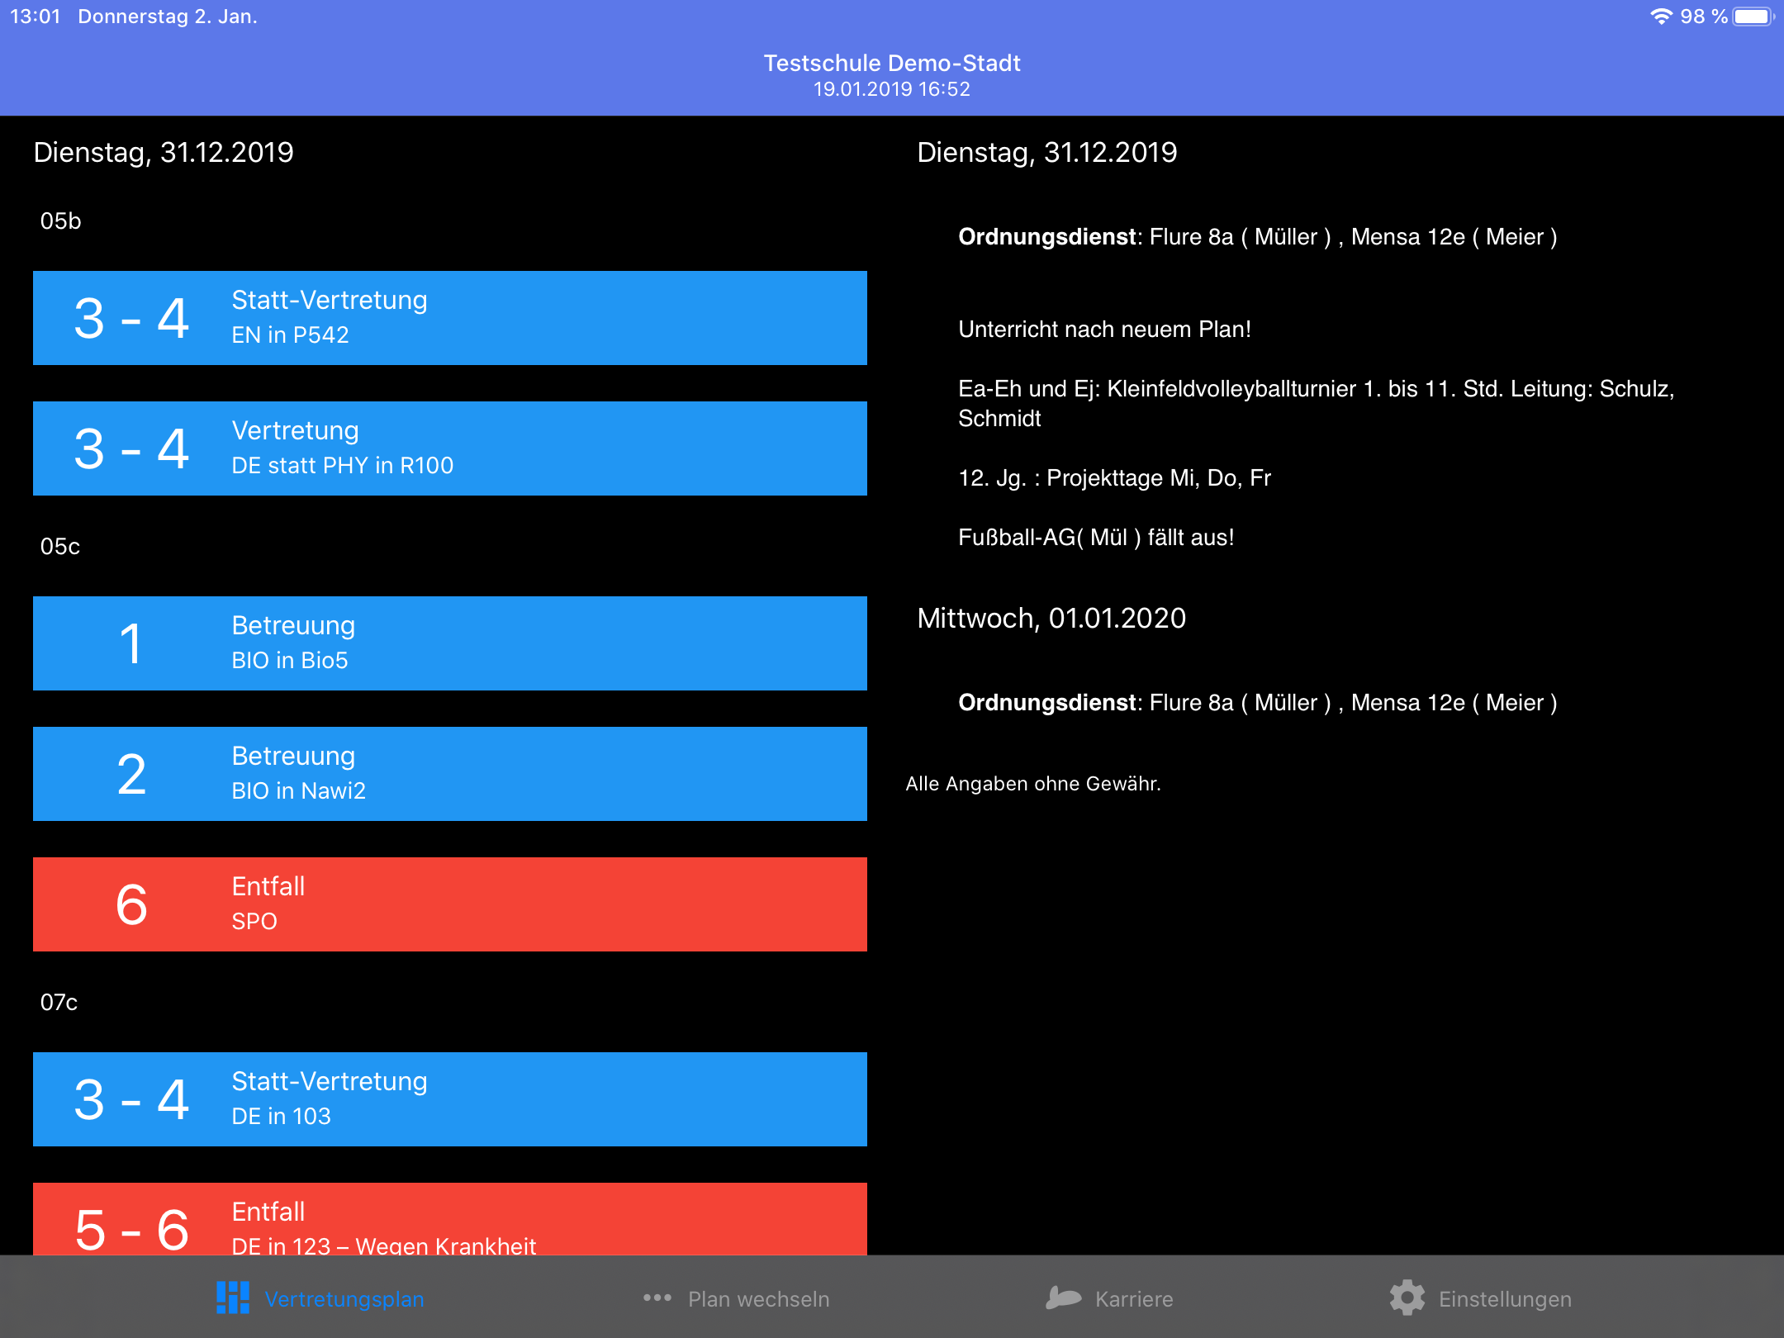This screenshot has width=1784, height=1338.
Task: Tap the red Entfall SPO entry
Action: [450, 904]
